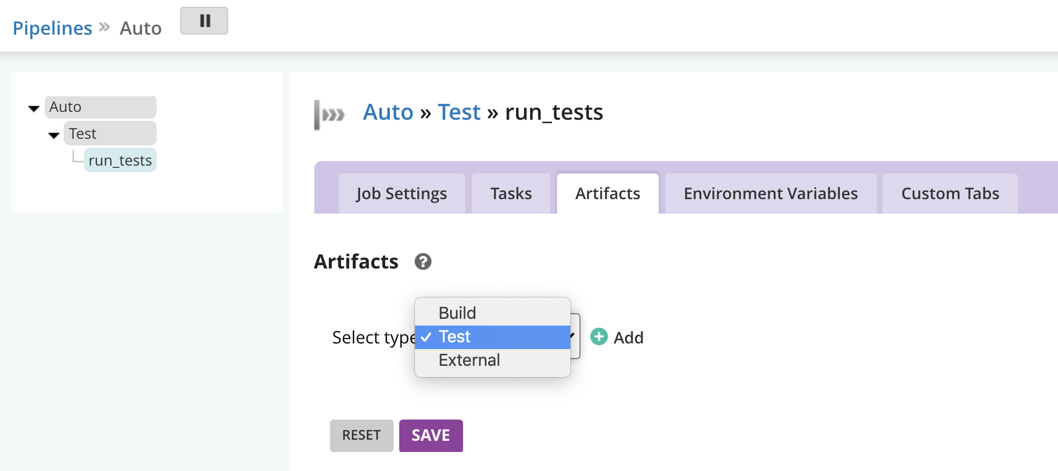This screenshot has width=1058, height=471.
Task: Click the green plus Add icon
Action: point(599,337)
